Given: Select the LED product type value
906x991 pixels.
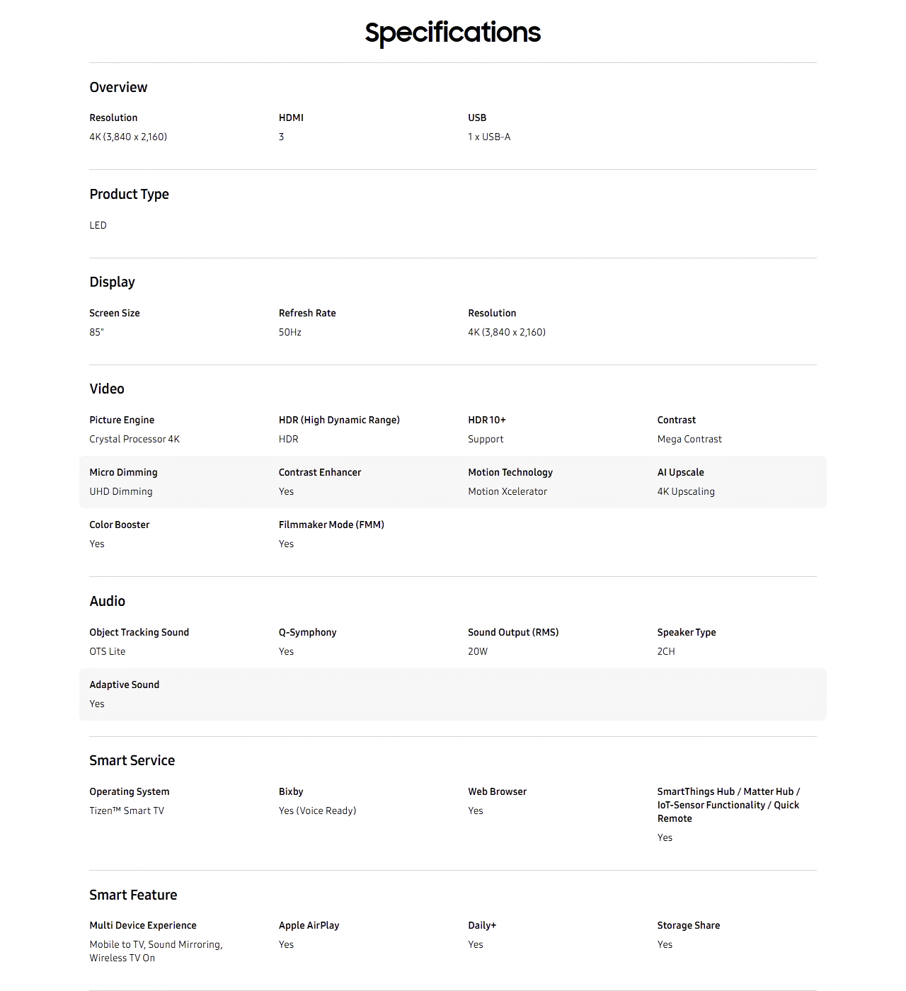Looking at the screenshot, I should 98,225.
